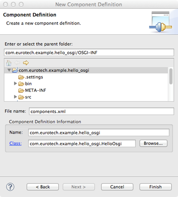The width and height of the screenshot is (178, 197).
Task: Select the bin folder in tree
Action: pyautogui.click(x=28, y=84)
